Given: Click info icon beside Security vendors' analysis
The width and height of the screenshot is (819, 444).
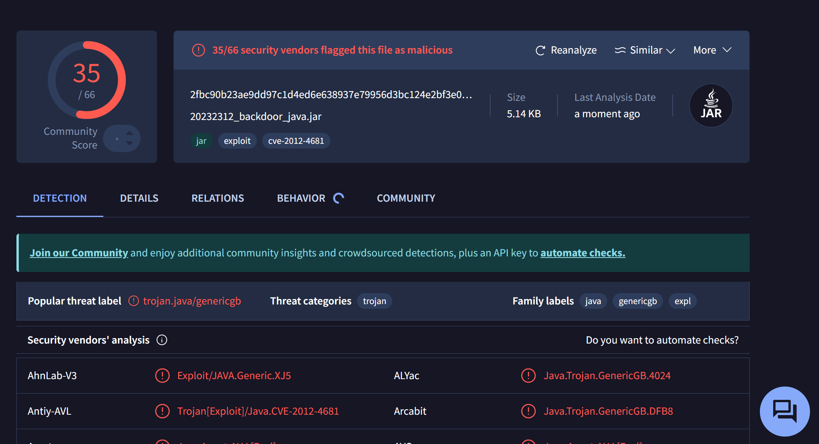Looking at the screenshot, I should (162, 340).
